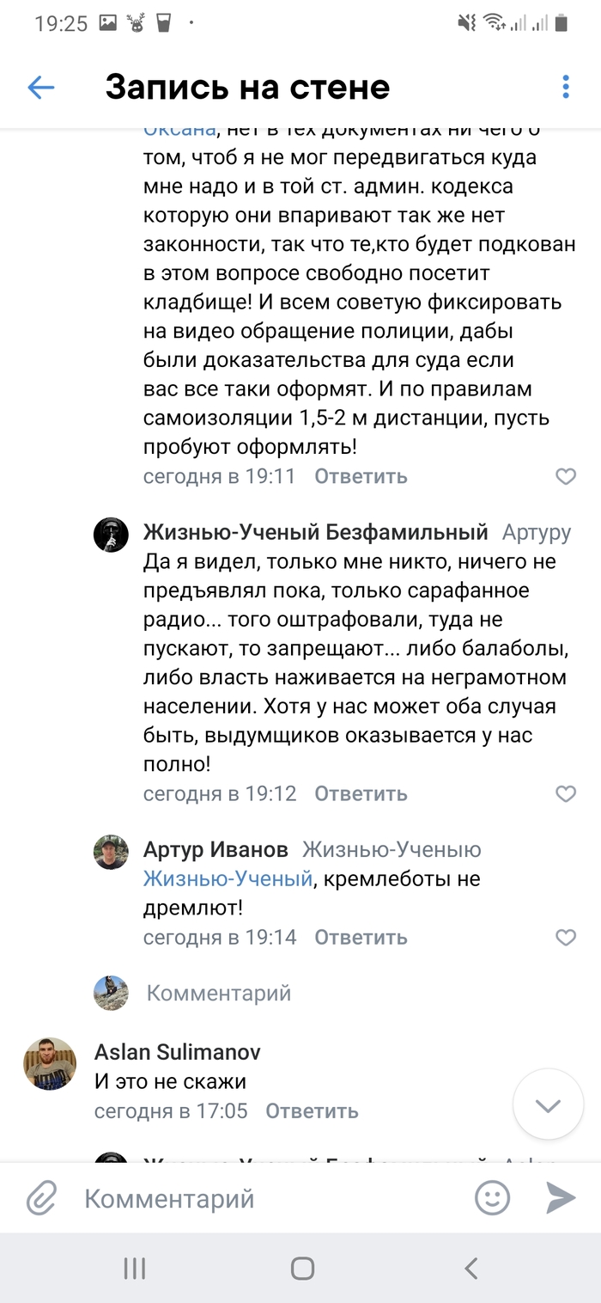Open the Жизнью-Ученый mention link
Image resolution: width=601 pixels, height=1303 pixels.
pos(228,879)
